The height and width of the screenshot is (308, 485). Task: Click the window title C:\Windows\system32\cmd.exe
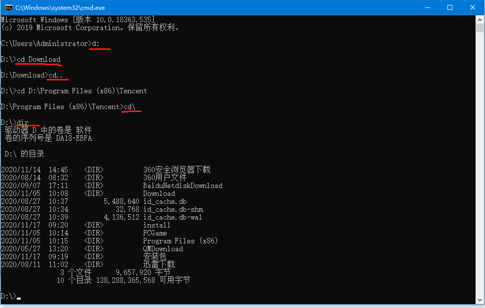pyautogui.click(x=60, y=8)
